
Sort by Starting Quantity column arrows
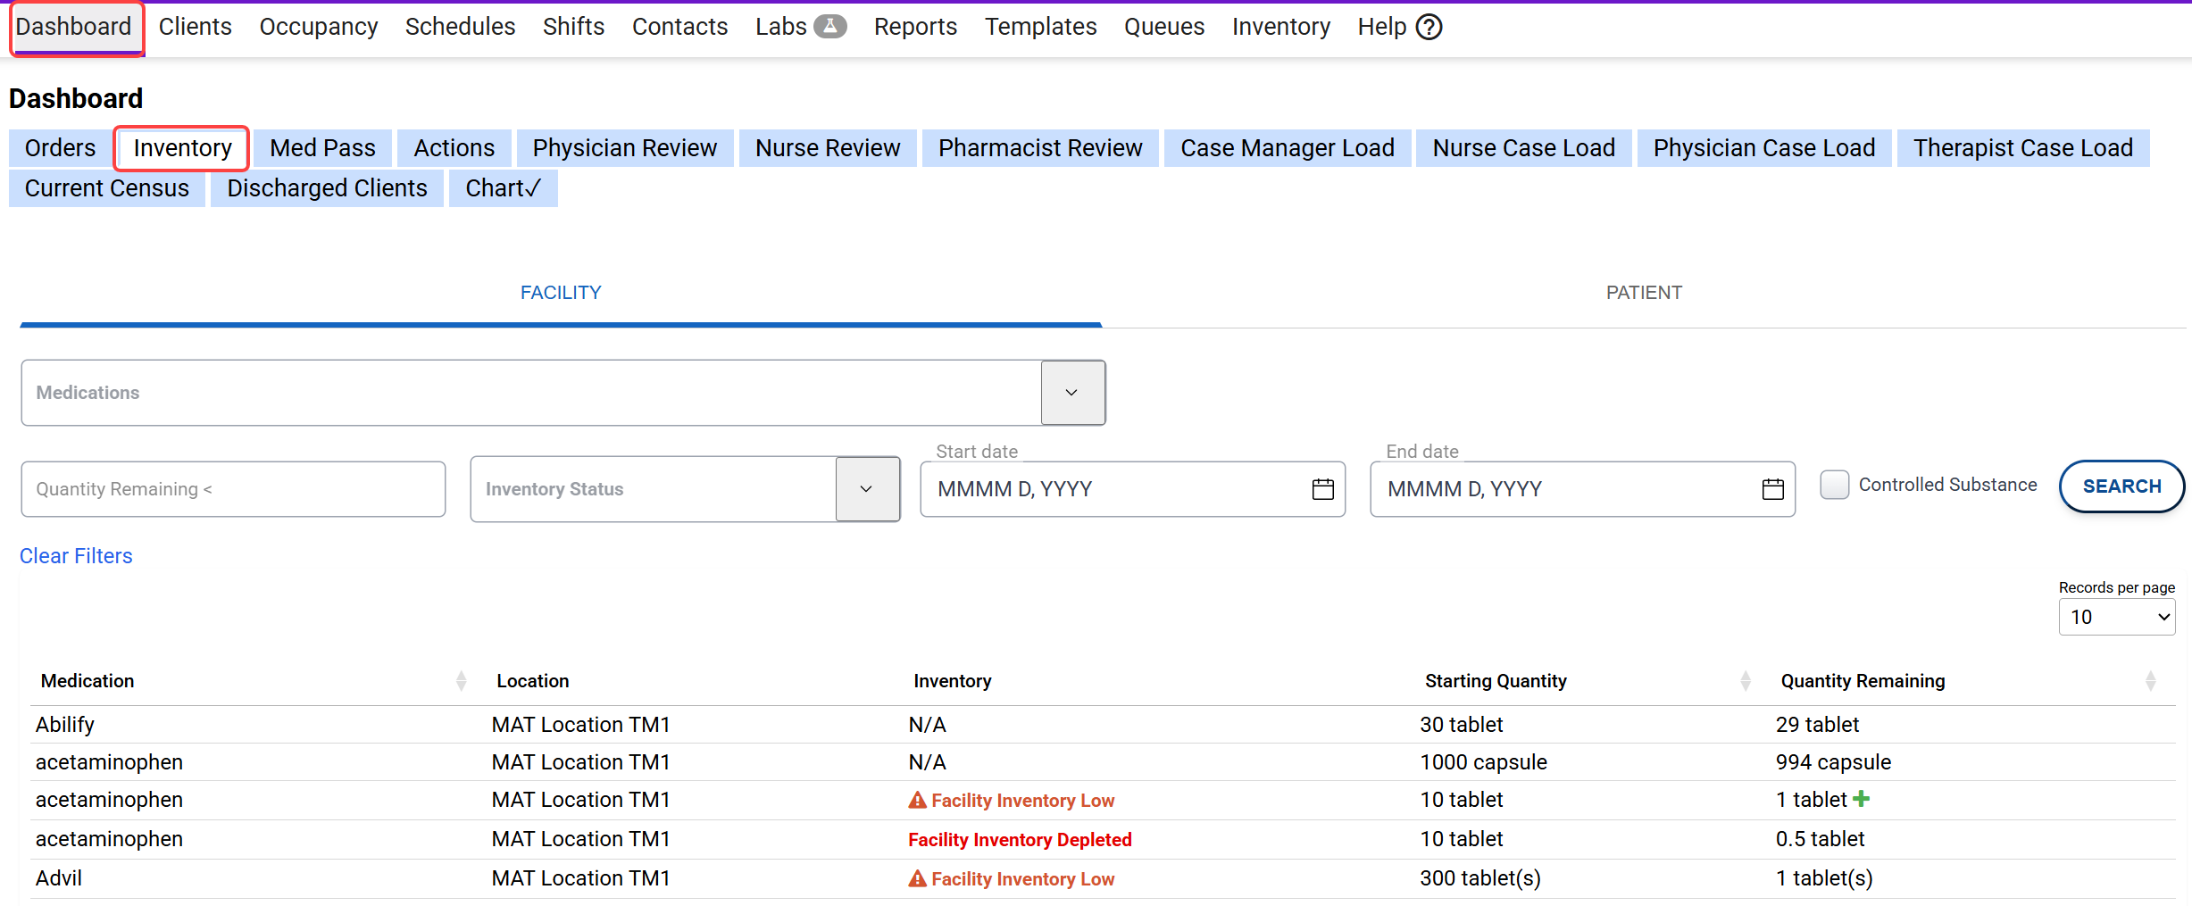pyautogui.click(x=1745, y=681)
